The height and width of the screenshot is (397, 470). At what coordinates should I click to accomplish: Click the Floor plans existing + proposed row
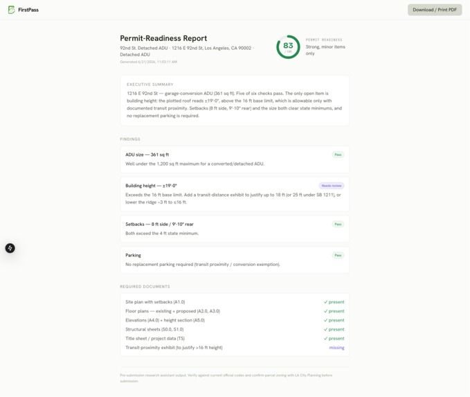point(235,311)
